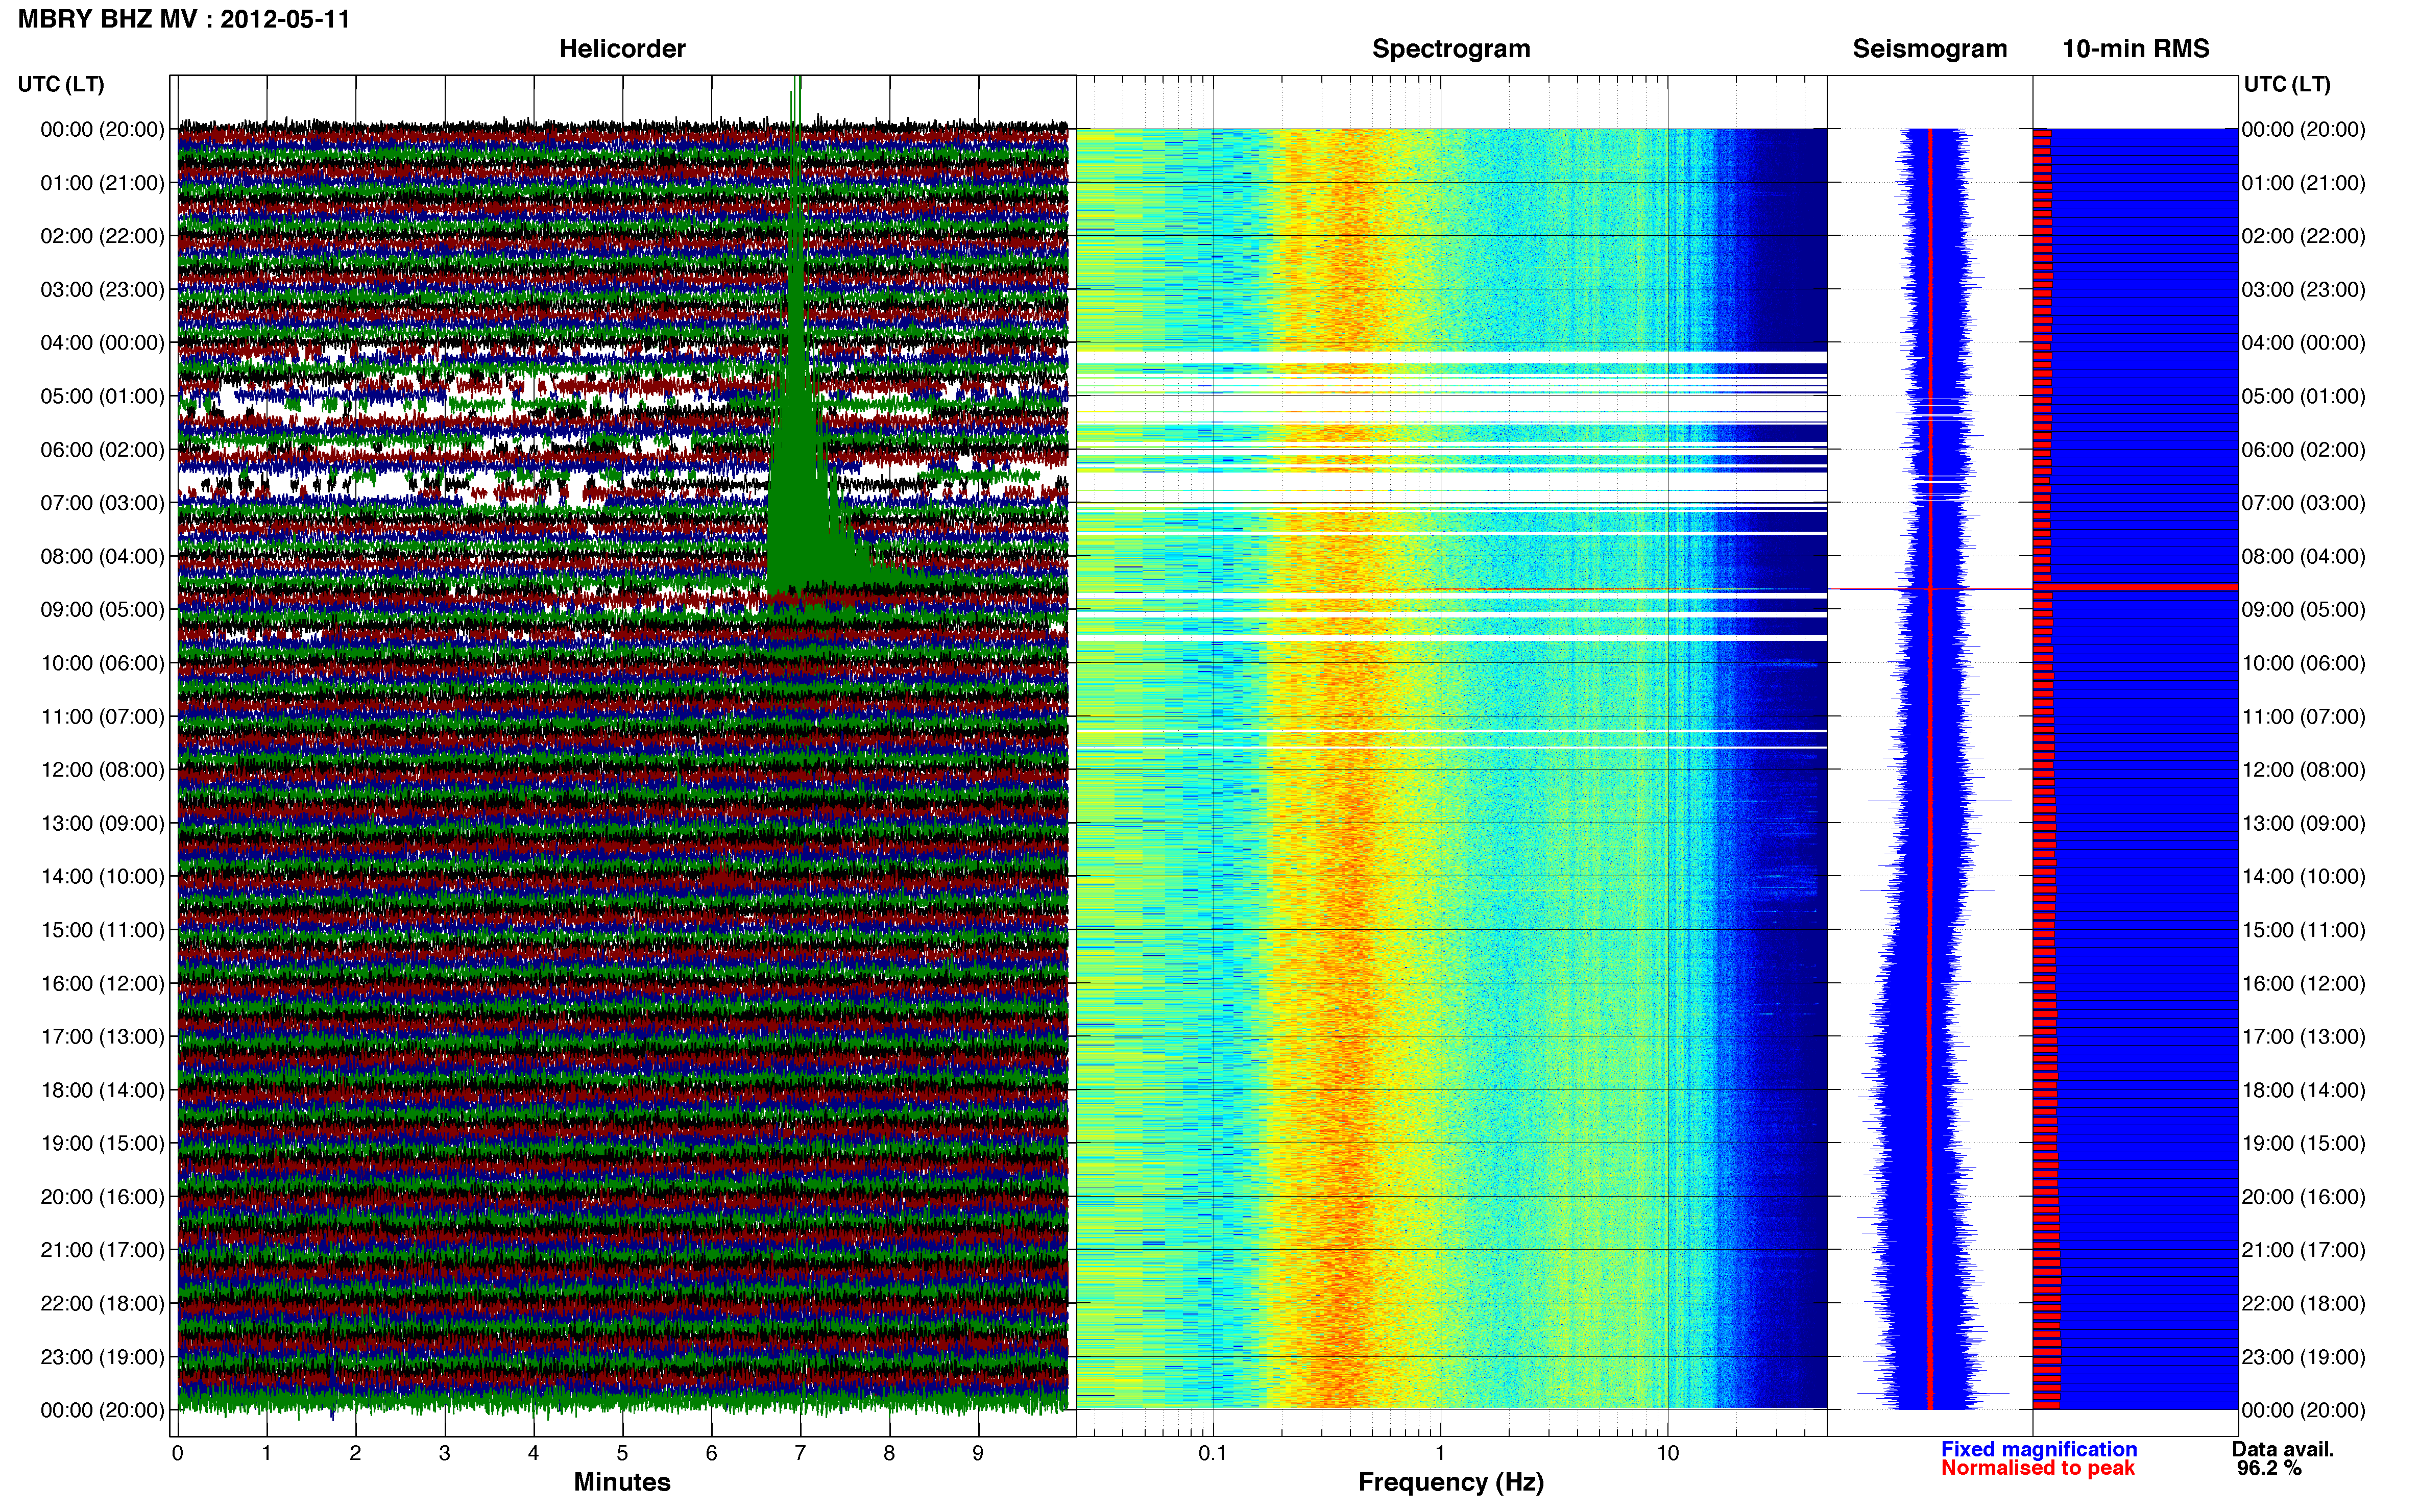Click the 0.1 tick on the frequency axis

(1213, 1454)
